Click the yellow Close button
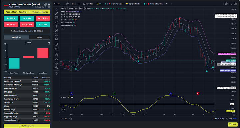 233,124
